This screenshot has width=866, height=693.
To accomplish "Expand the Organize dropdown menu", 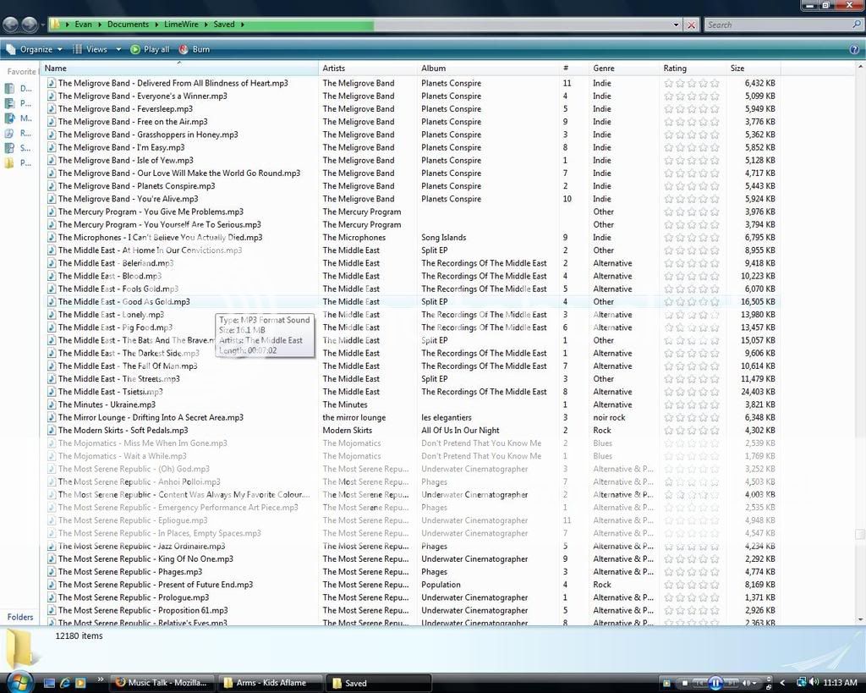I will (60, 49).
